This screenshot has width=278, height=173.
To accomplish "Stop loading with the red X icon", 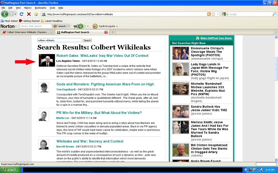I will coord(29,14).
